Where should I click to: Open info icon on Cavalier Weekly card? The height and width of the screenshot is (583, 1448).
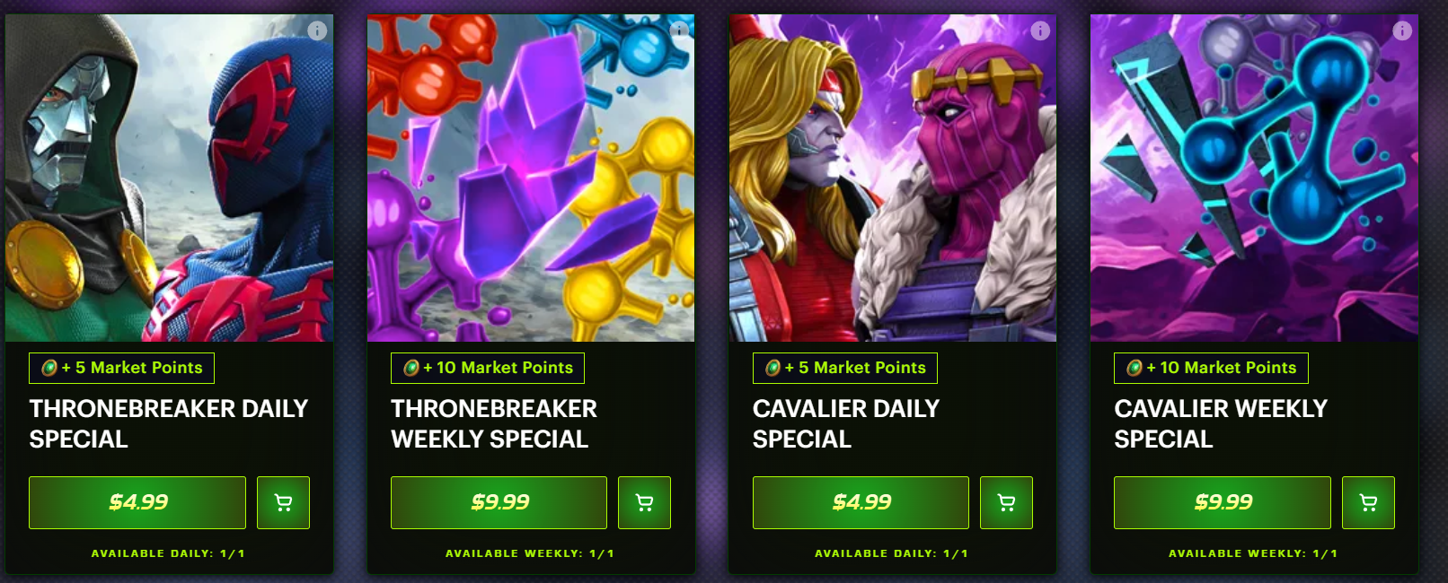click(x=1402, y=30)
